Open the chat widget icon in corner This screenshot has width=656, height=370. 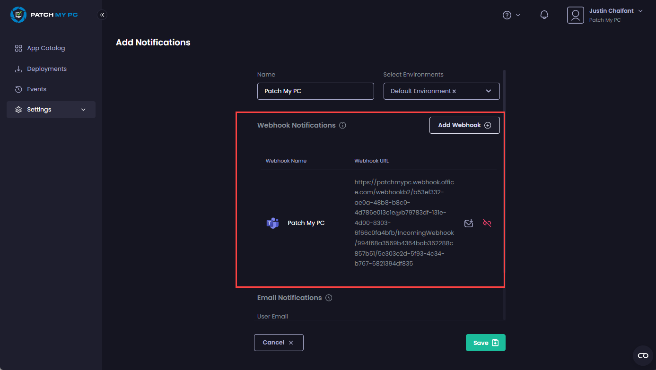643,355
